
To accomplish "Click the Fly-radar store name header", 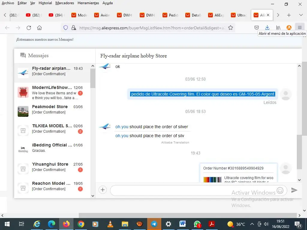I will (133, 56).
